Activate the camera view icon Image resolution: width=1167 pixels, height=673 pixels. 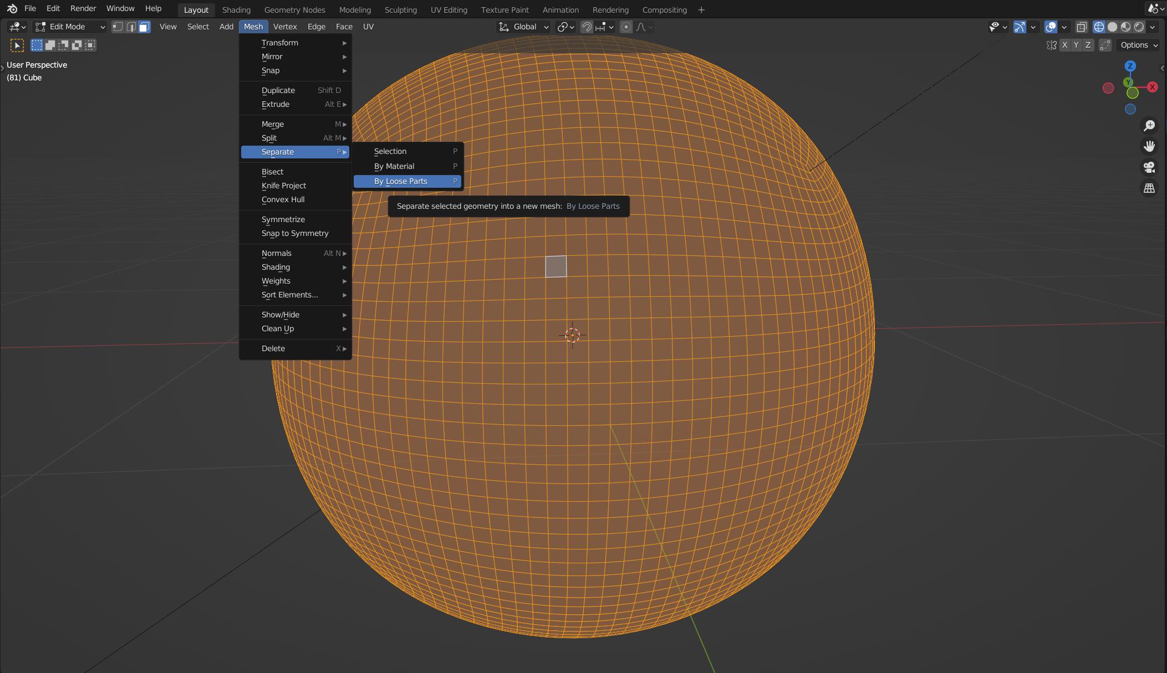pyautogui.click(x=1150, y=168)
